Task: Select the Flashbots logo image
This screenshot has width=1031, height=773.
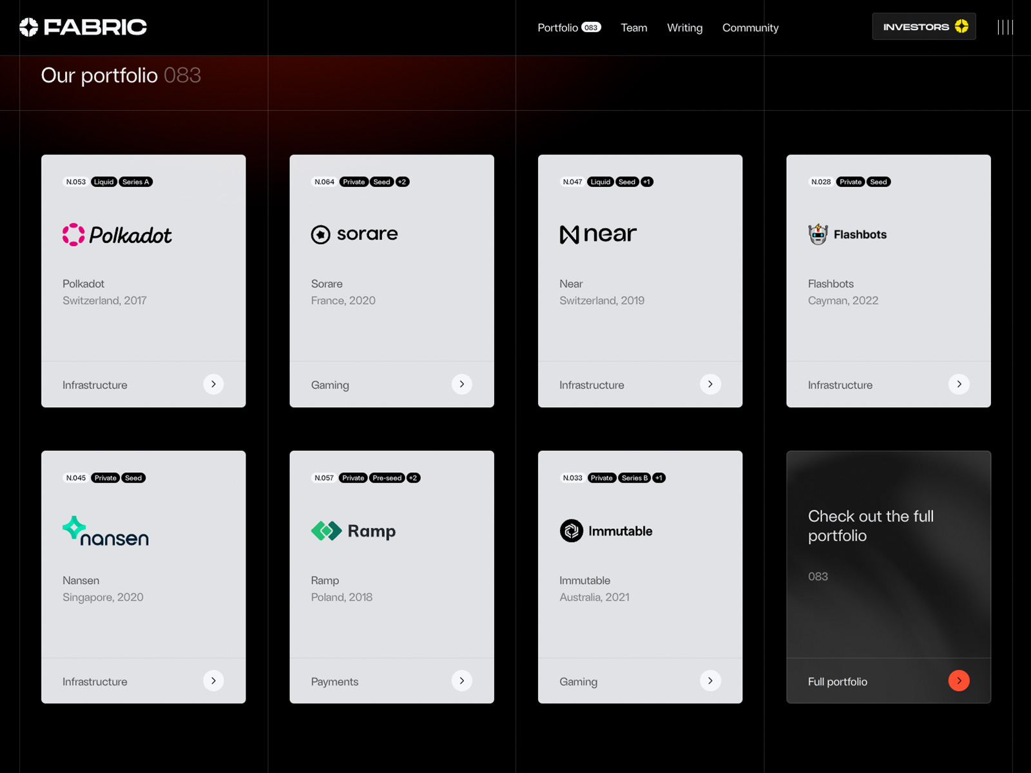Action: point(847,234)
